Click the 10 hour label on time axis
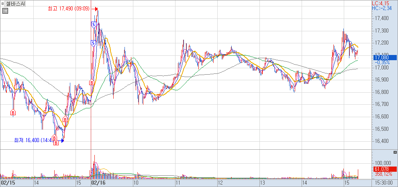Image resolution: width=398 pixels, height=187 pixels. (136, 183)
